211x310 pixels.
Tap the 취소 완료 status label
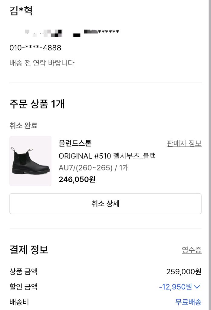23,126
